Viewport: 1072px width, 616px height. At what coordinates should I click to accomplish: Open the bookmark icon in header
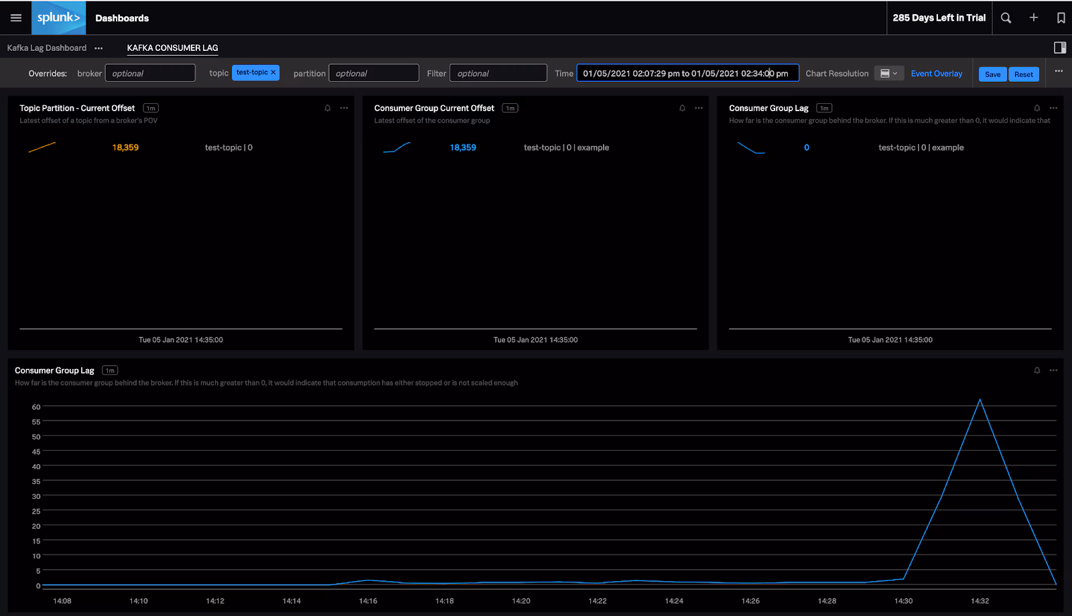click(x=1061, y=18)
